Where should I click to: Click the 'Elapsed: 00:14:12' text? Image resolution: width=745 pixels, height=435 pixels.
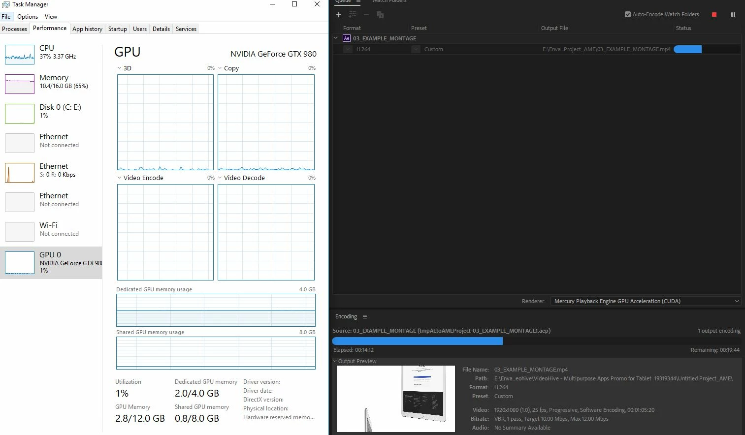point(354,350)
